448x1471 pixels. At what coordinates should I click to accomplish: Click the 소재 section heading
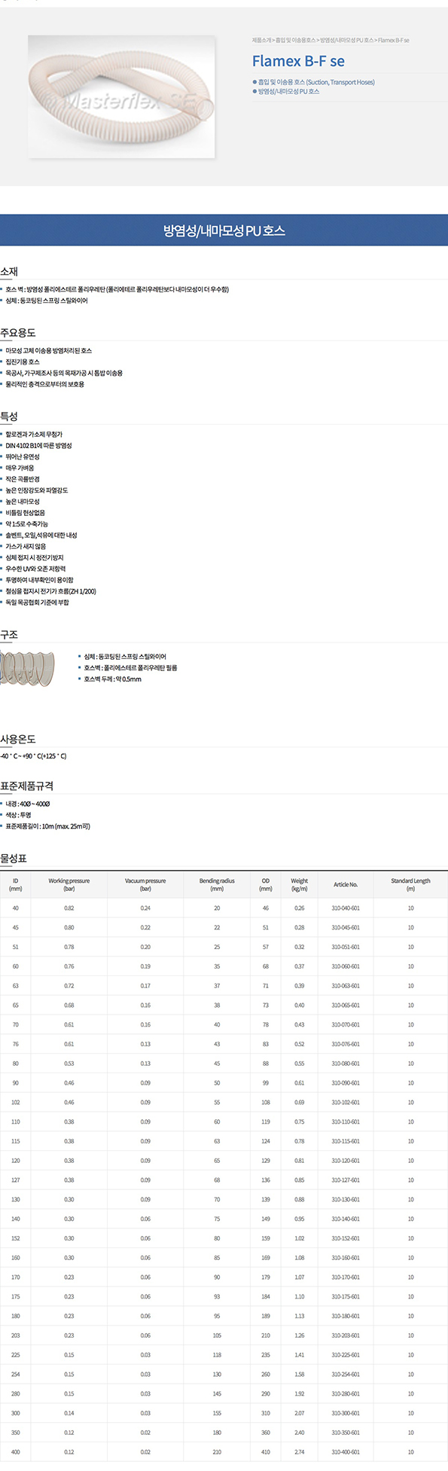(9, 271)
